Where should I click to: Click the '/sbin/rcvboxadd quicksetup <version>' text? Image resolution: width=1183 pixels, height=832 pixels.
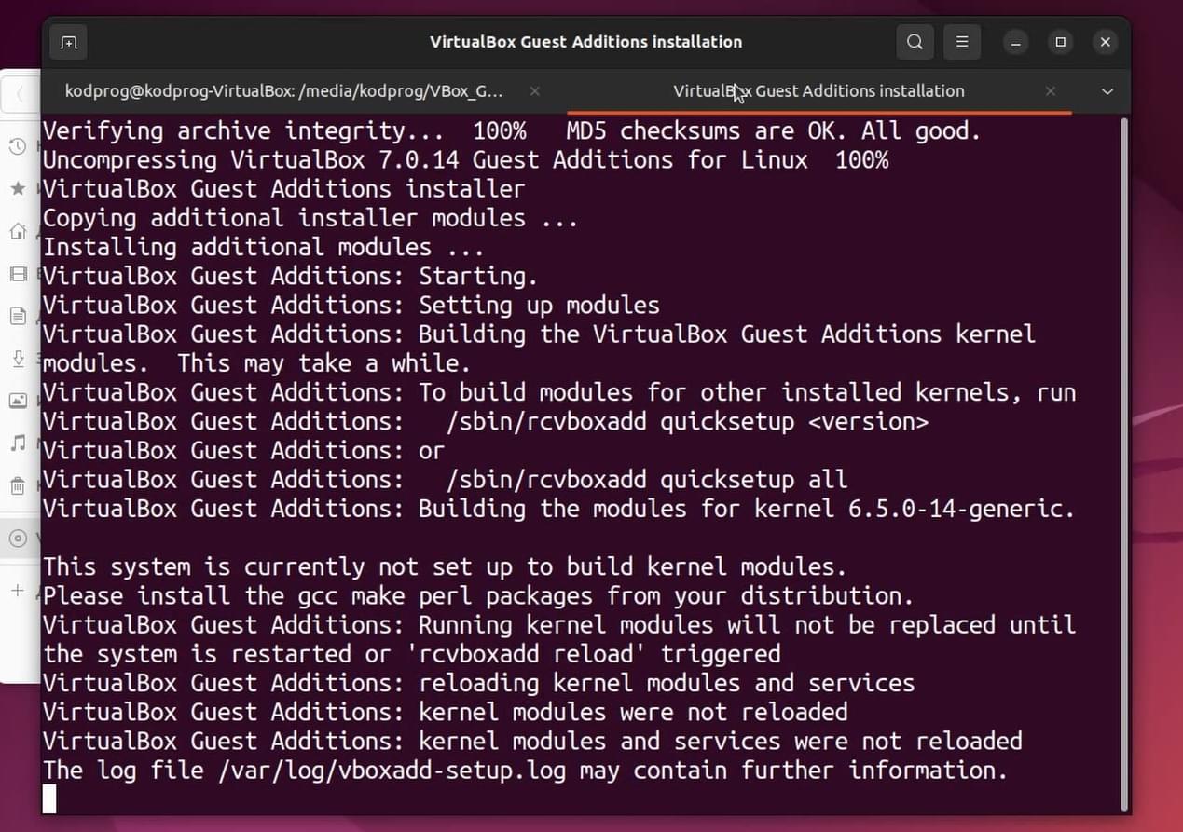click(x=687, y=422)
